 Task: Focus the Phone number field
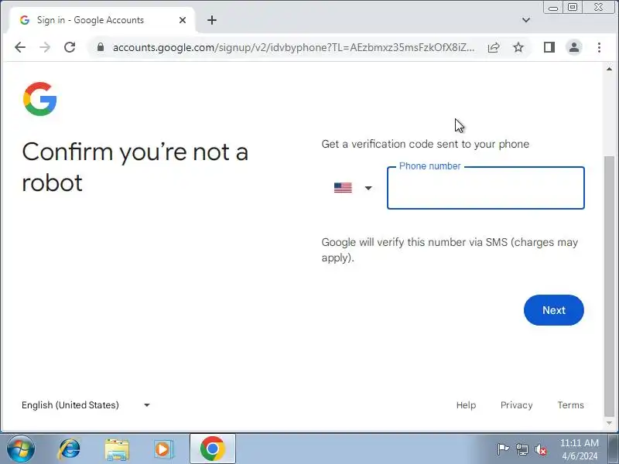486,188
